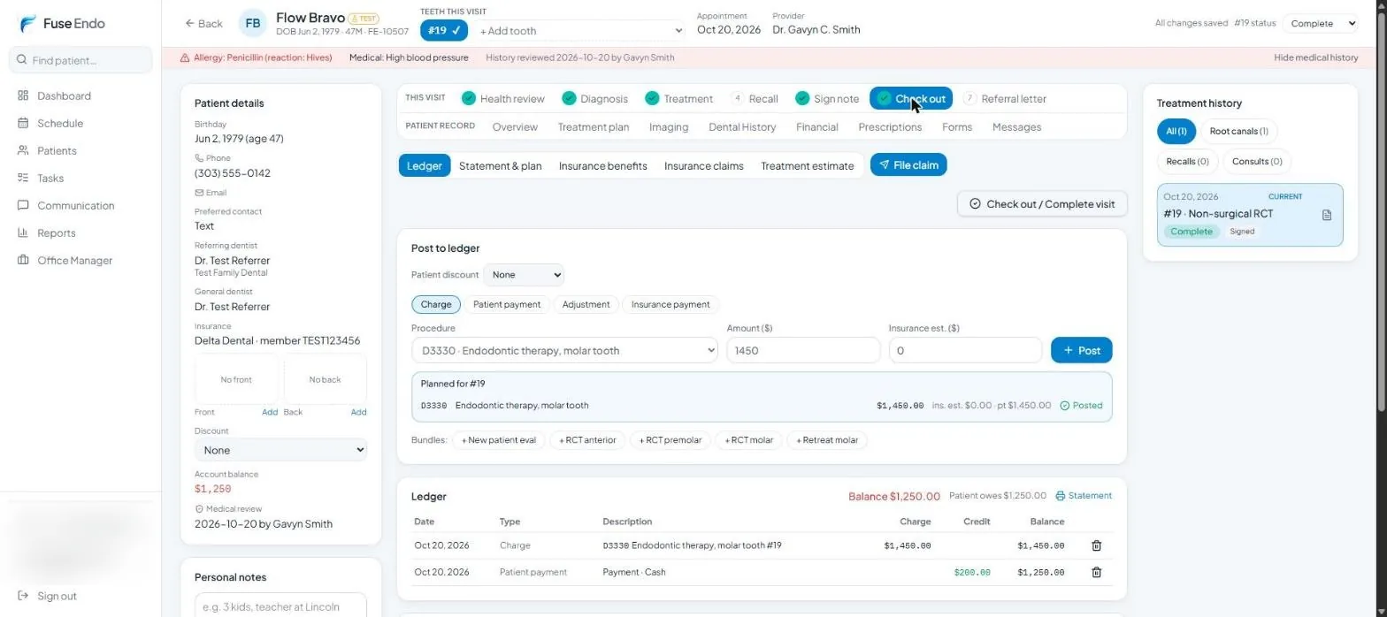Open Office Manager in sidebar
1387x617 pixels.
[74, 260]
